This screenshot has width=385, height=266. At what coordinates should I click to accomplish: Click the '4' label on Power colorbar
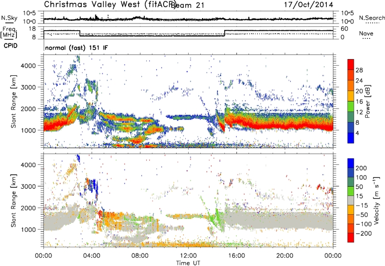pyautogui.click(x=358, y=133)
